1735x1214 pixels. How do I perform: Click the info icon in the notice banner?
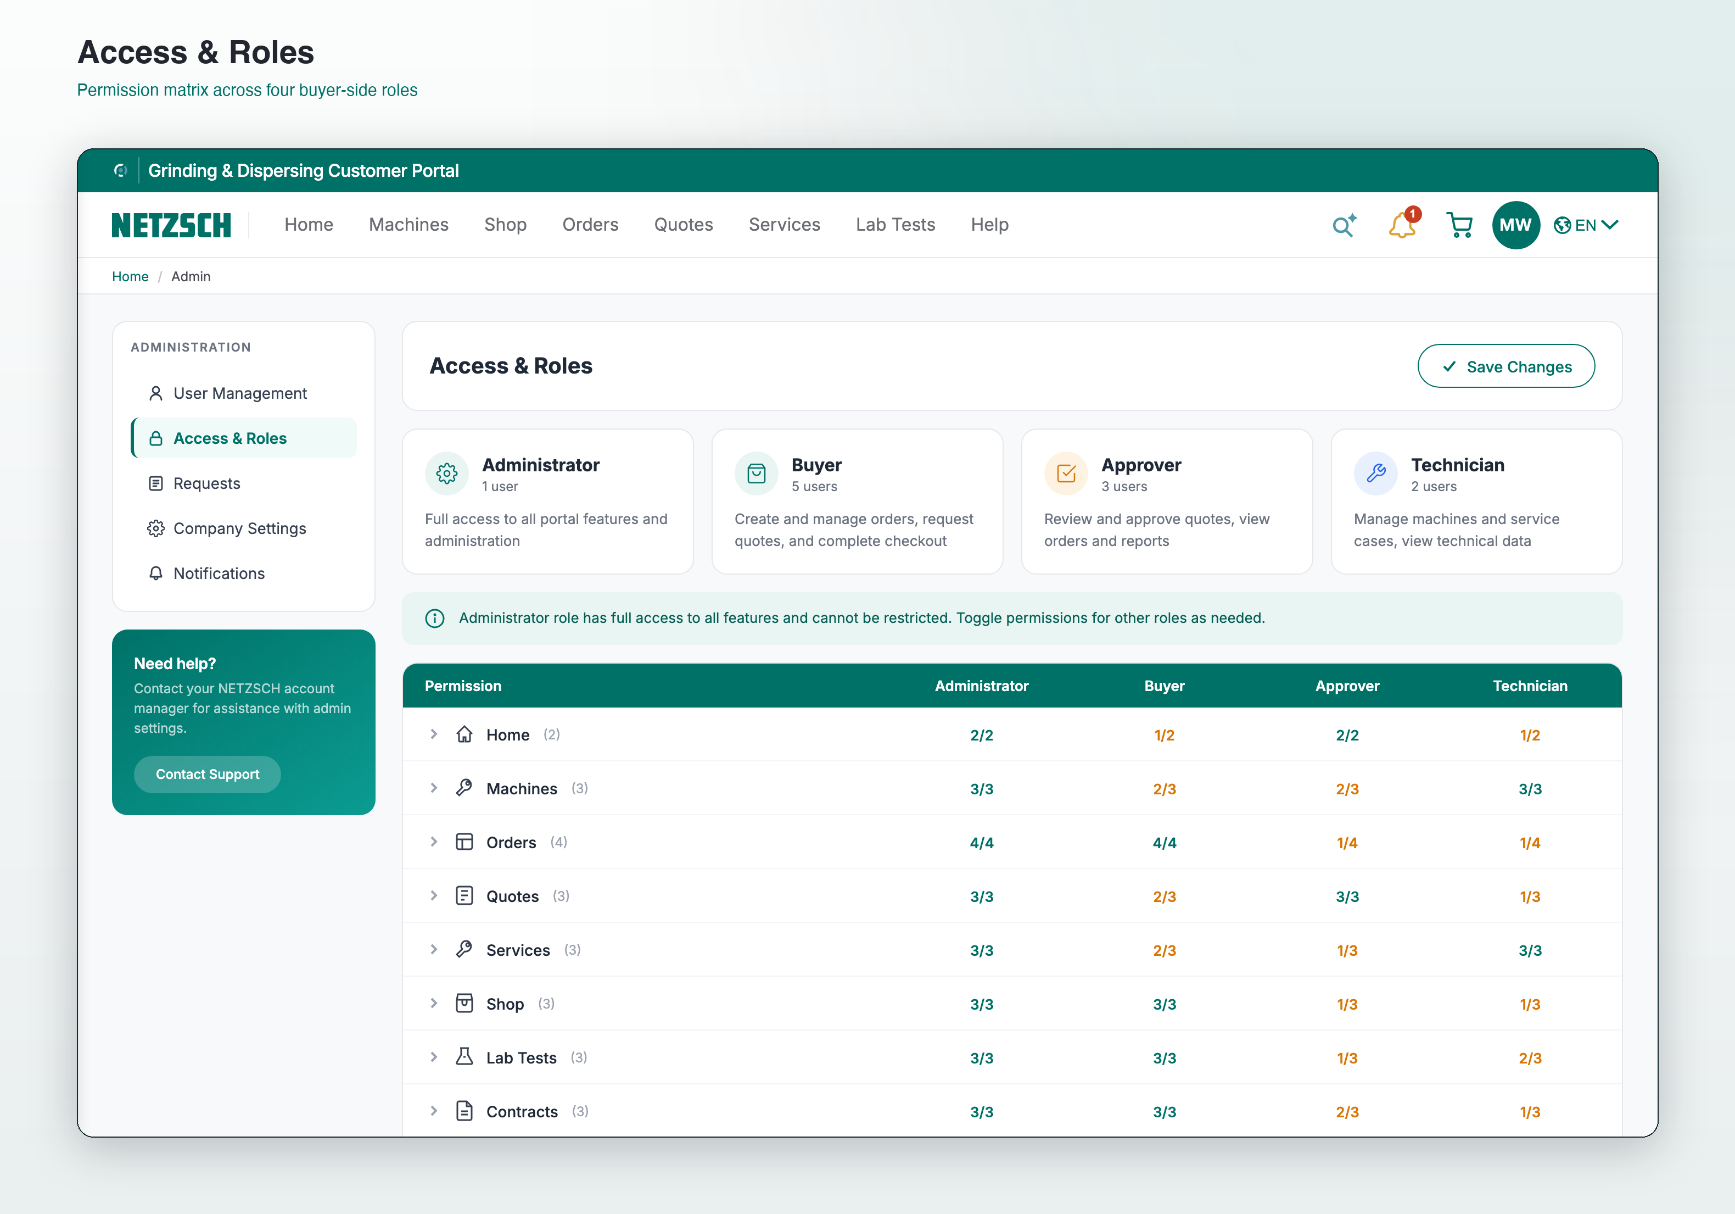[x=434, y=619]
